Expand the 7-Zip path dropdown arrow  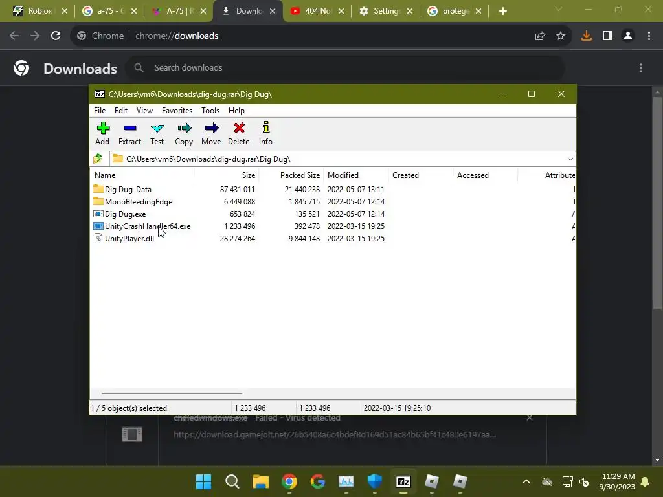click(x=570, y=159)
